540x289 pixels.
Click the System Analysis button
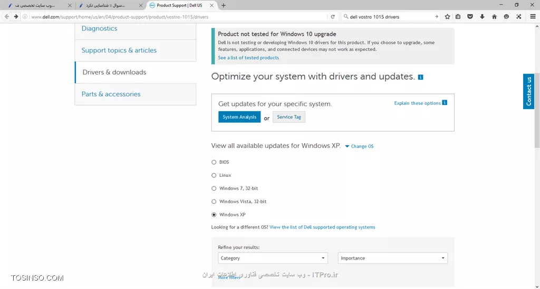239,117
